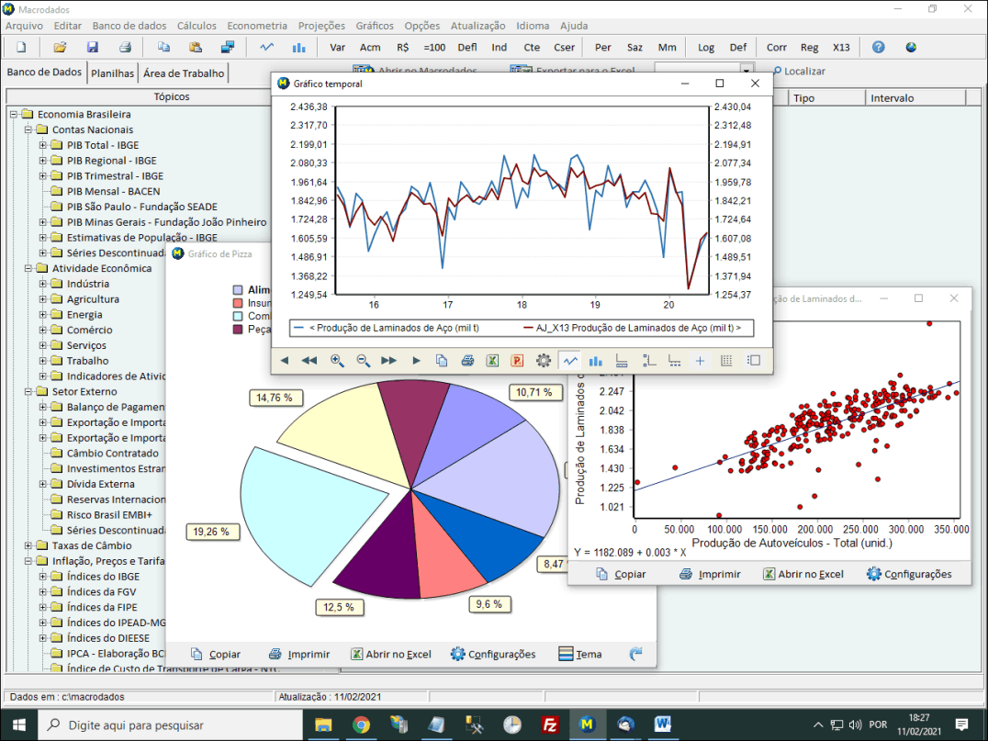
Task: Open the Econometria menu
Action: 257,26
